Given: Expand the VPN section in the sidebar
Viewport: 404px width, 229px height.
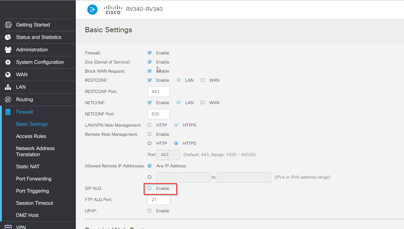Looking at the screenshot, I should pyautogui.click(x=21, y=227).
